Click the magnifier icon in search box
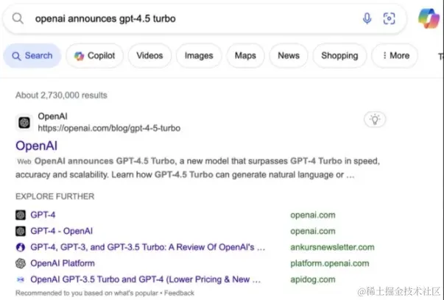Image resolution: width=444 pixels, height=300 pixels. click(18, 18)
